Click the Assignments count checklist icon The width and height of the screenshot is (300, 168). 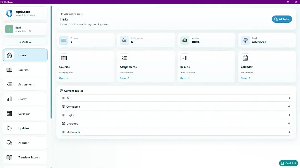[124, 40]
